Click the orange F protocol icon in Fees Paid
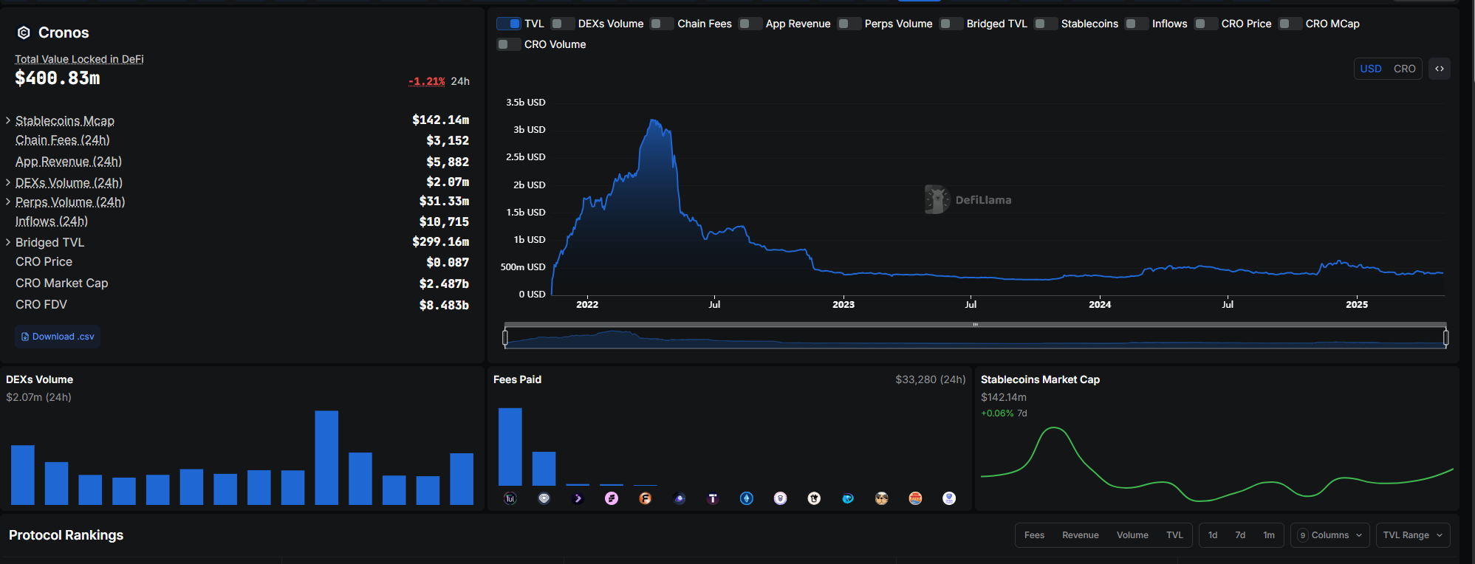Screen dimensions: 1475x564 tap(645, 499)
